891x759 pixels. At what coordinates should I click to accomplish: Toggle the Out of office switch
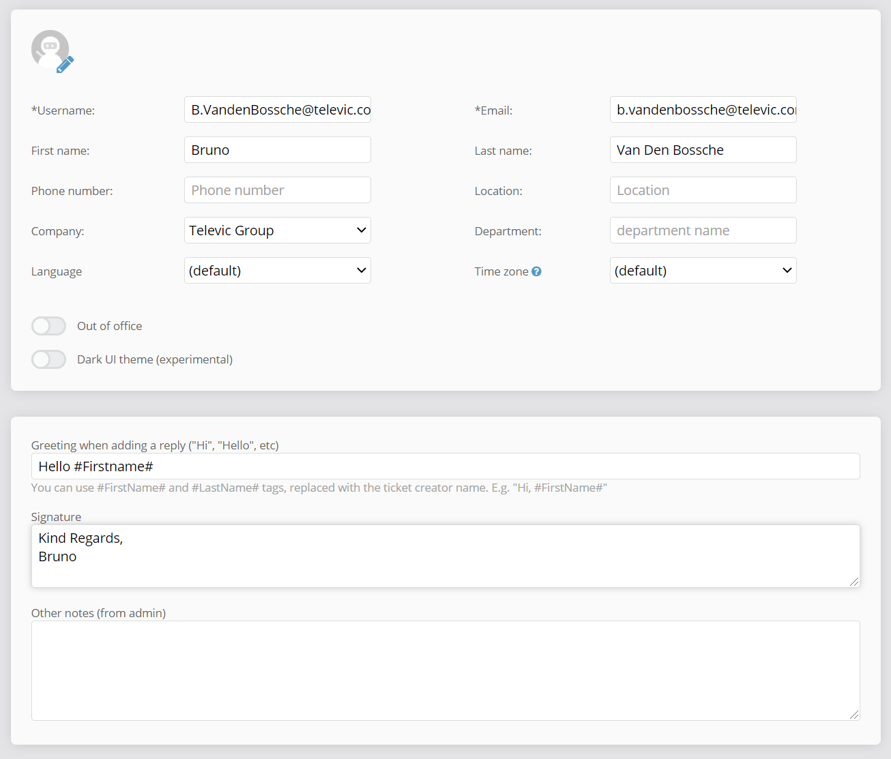[x=48, y=326]
